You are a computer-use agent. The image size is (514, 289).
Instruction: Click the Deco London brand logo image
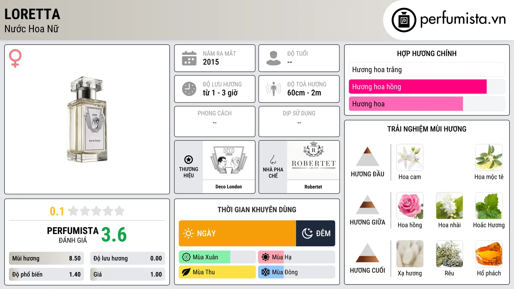[x=229, y=160]
